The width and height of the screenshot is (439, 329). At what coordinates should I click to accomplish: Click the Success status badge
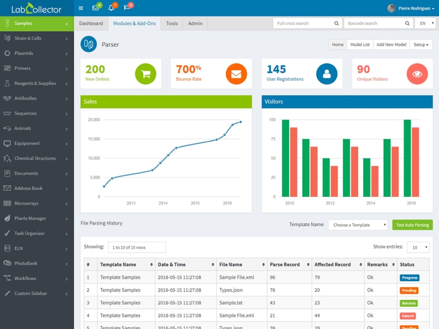pyautogui.click(x=408, y=303)
